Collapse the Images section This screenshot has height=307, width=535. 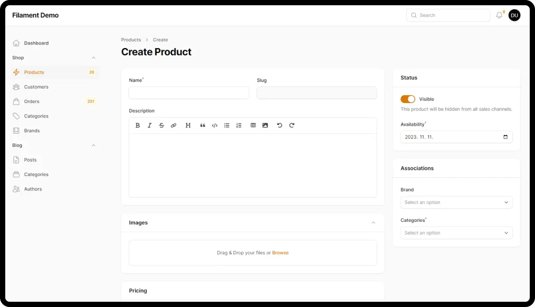[x=373, y=223]
